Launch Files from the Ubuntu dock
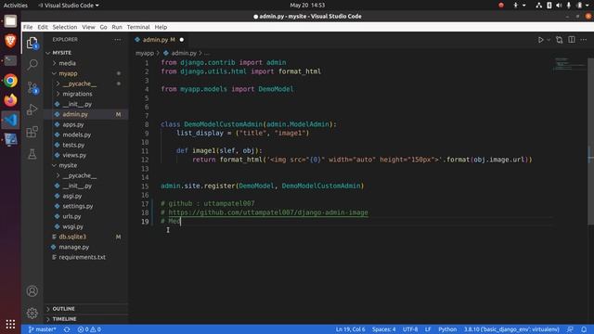The image size is (594, 334). [x=10, y=20]
